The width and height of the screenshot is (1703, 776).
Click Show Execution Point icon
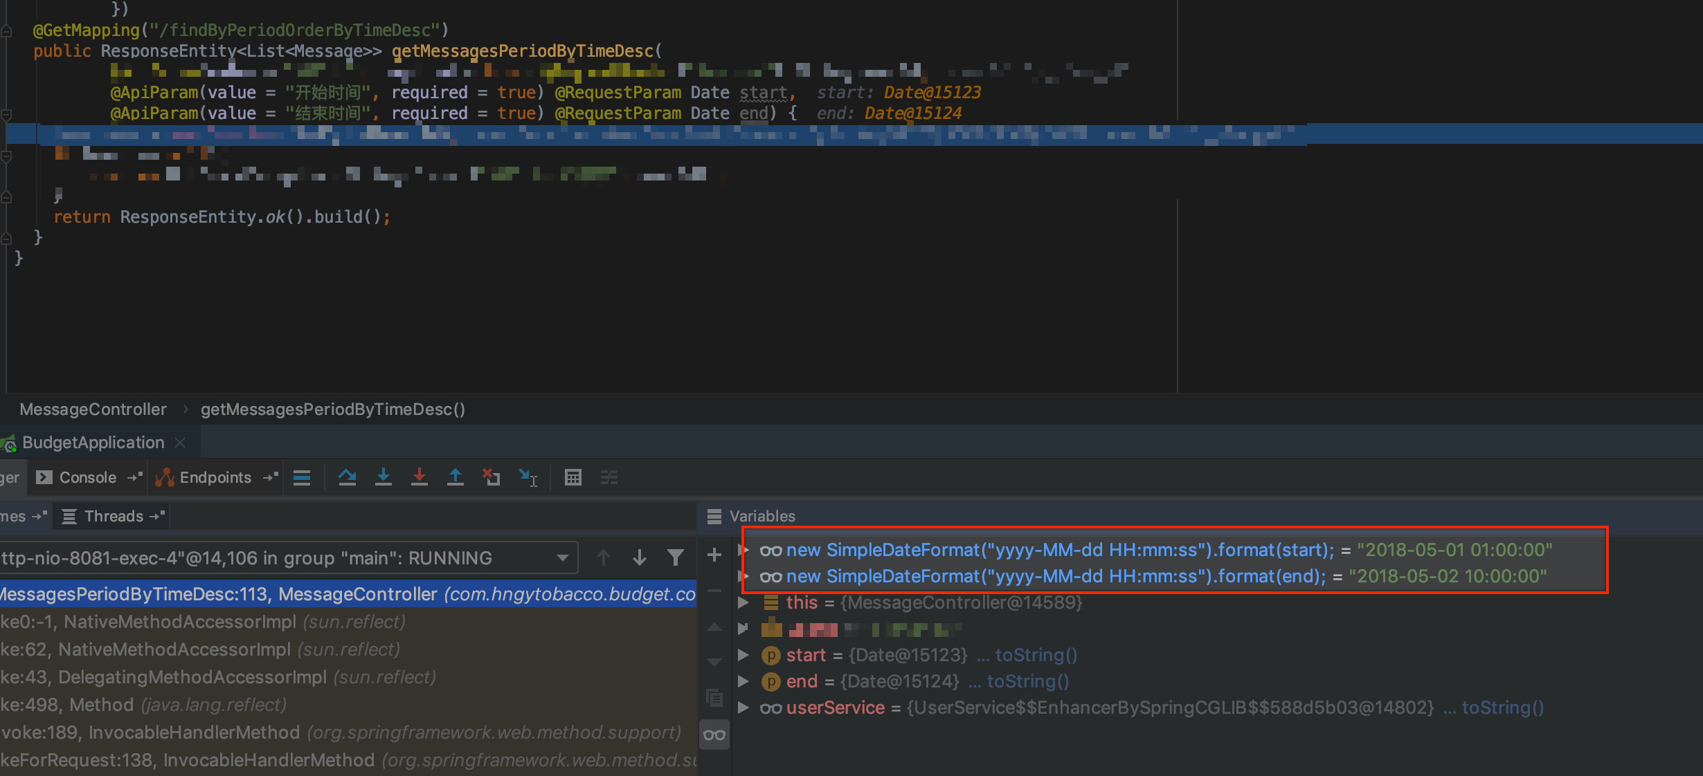pos(302,477)
